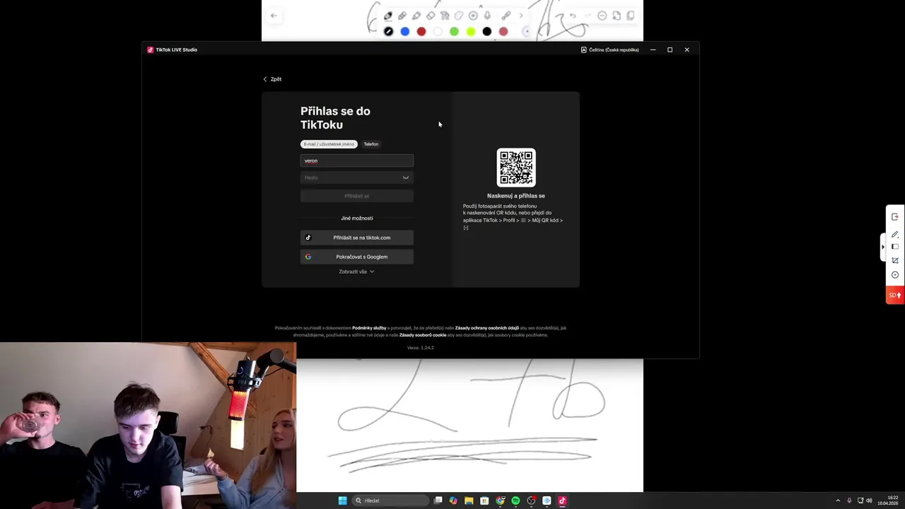Click the pencil icon on side panel

(895, 234)
